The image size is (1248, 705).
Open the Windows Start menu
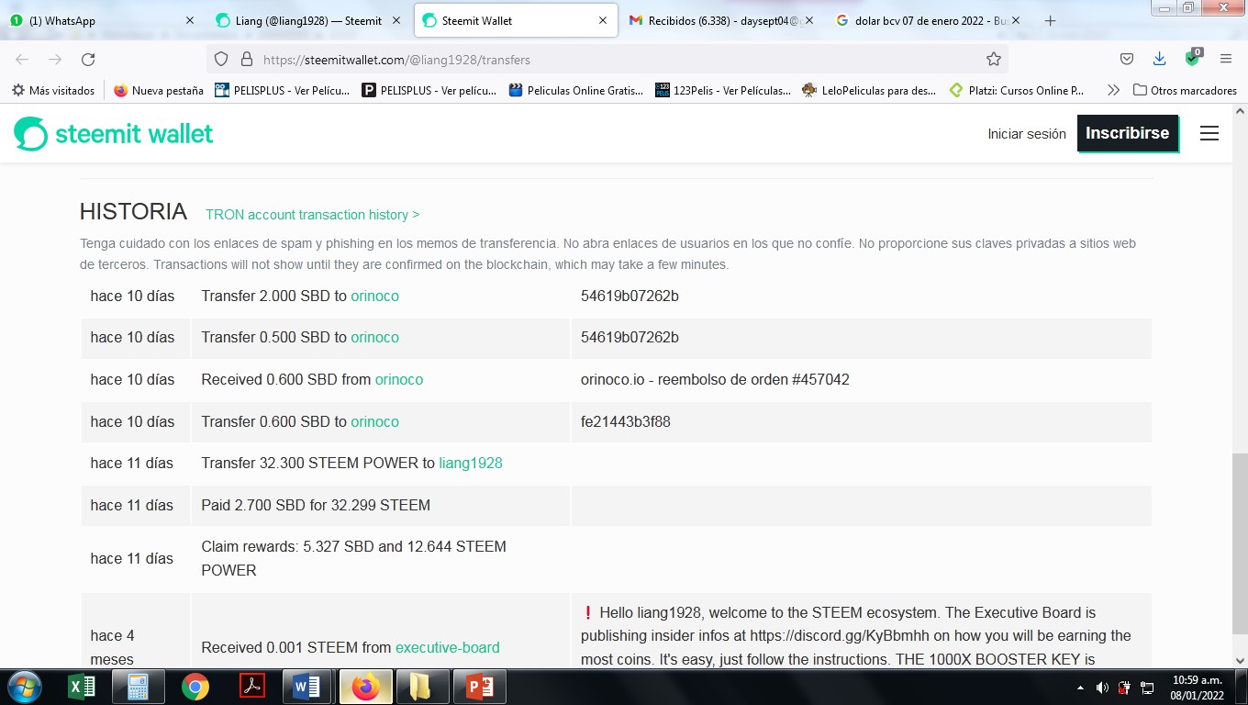coord(25,687)
